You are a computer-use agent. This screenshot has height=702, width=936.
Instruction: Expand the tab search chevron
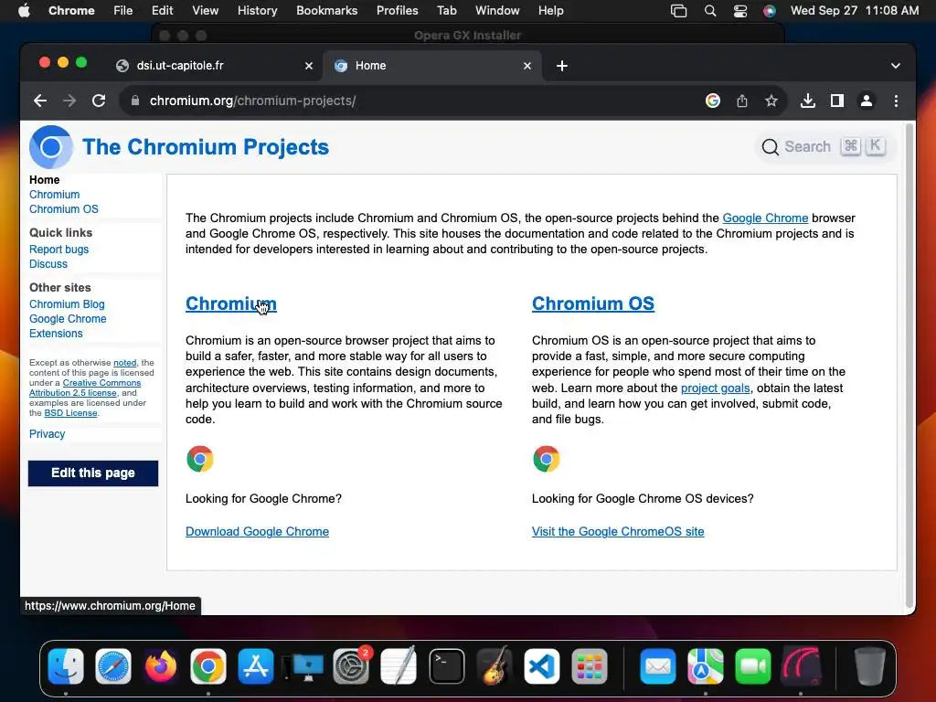pos(895,66)
